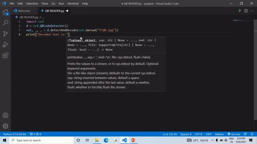Open Run and Debug view

(5, 44)
